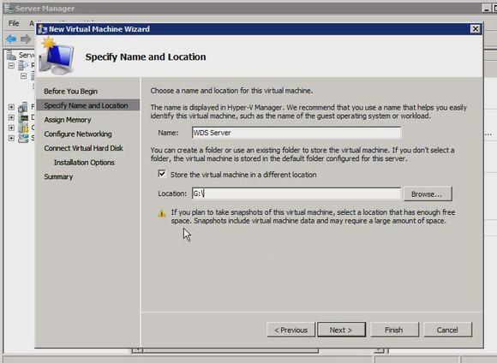Image resolution: width=497 pixels, height=363 pixels.
Task: Select the Configuration node icon in tree
Action: [x=23, y=128]
